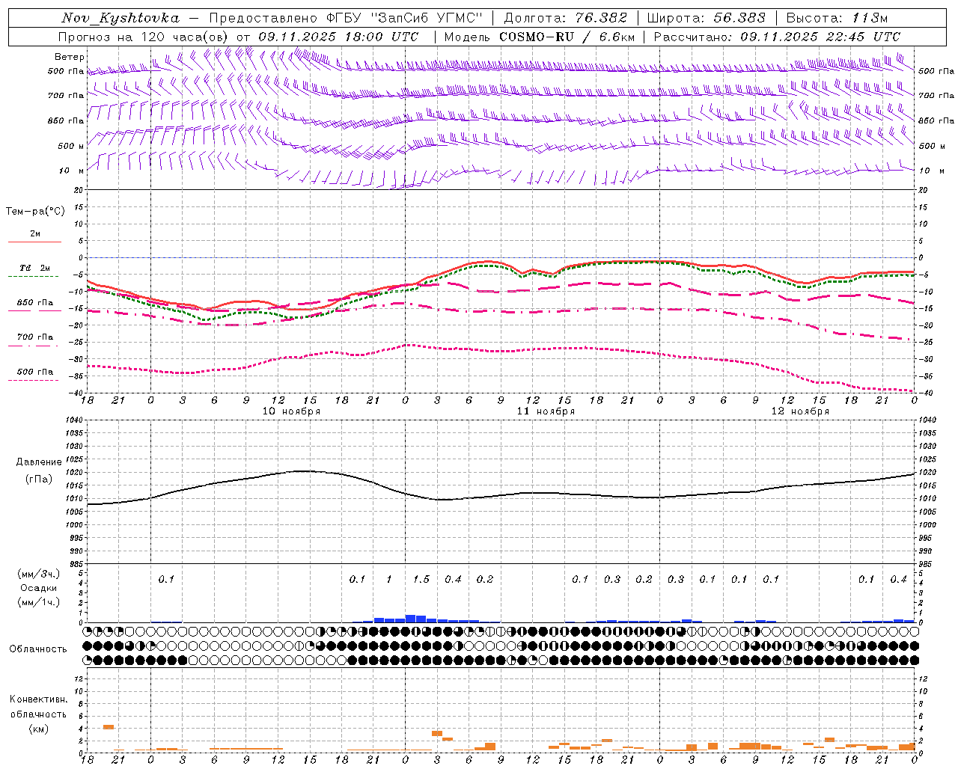Select the provider text ФГБУ "ЗапСиб УГМС"

pyautogui.click(x=405, y=18)
